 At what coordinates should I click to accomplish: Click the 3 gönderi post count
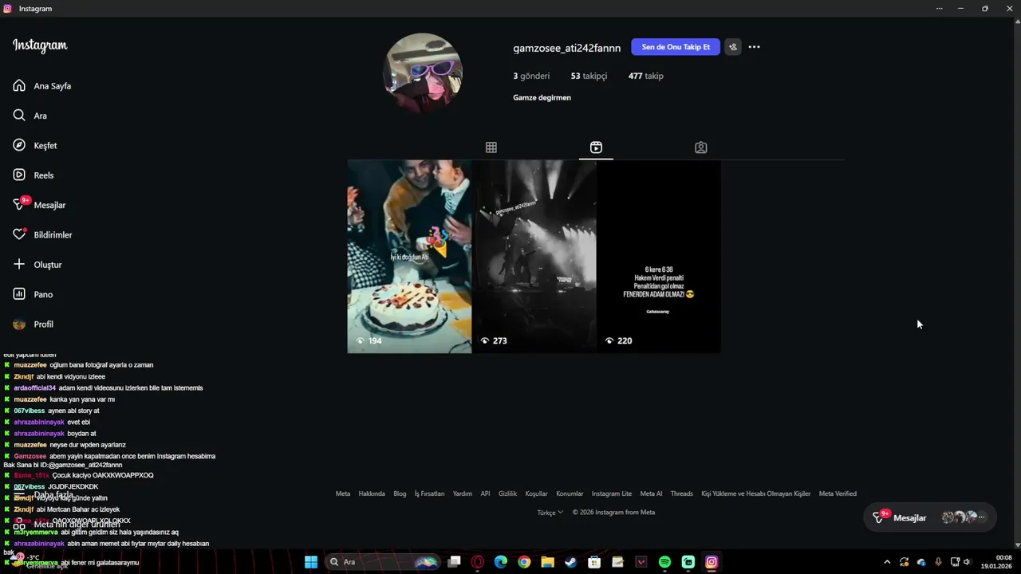pos(531,76)
